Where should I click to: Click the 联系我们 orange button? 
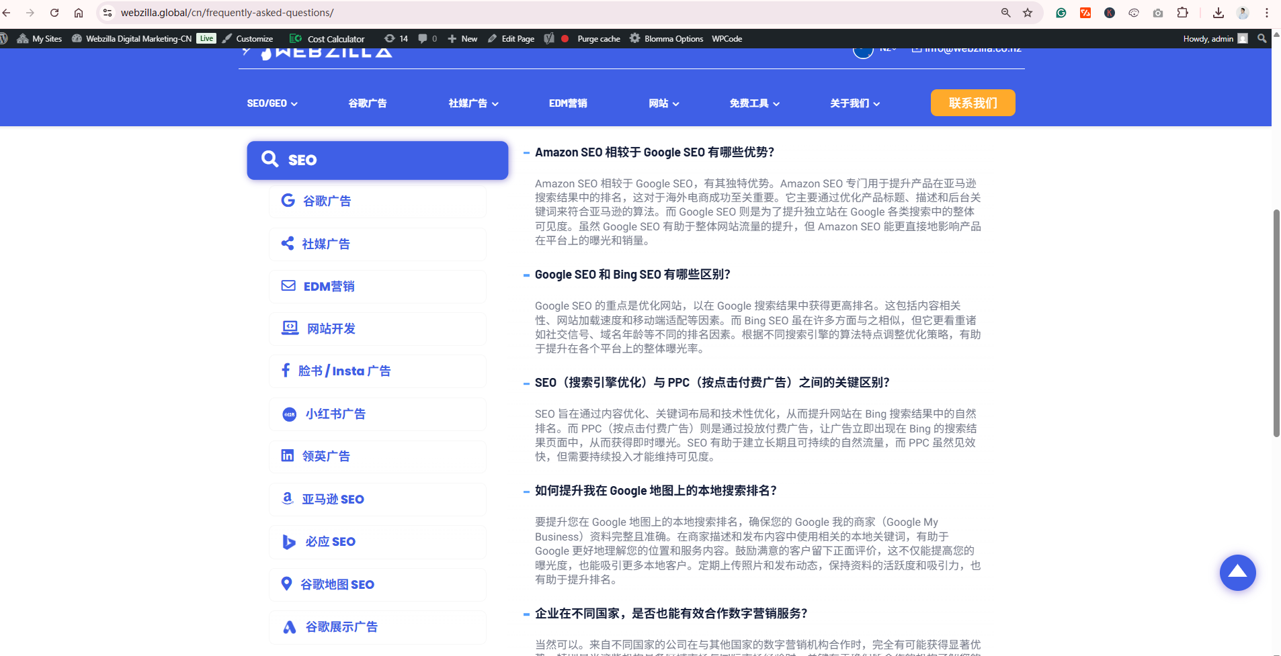coord(973,103)
